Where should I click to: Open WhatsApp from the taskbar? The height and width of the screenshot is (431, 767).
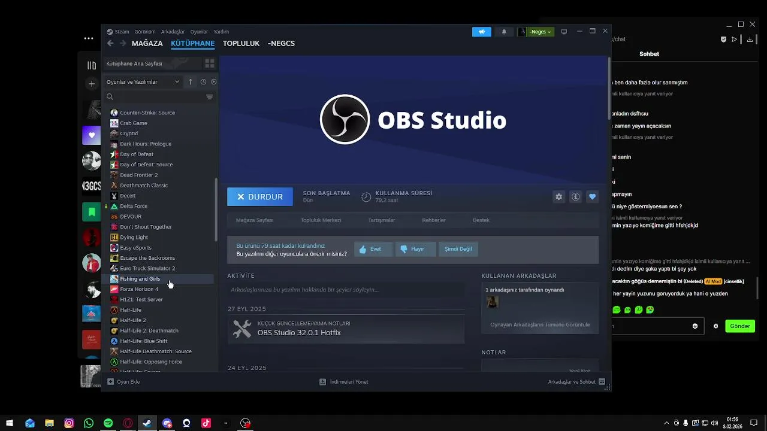pyautogui.click(x=89, y=423)
